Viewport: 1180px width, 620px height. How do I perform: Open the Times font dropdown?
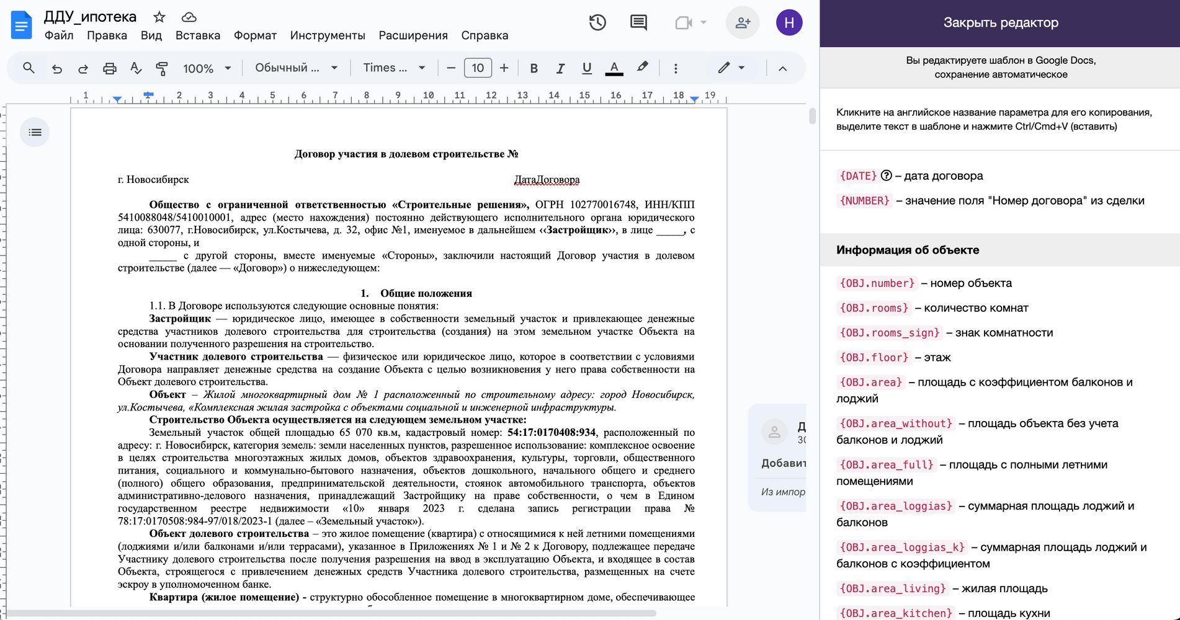394,68
